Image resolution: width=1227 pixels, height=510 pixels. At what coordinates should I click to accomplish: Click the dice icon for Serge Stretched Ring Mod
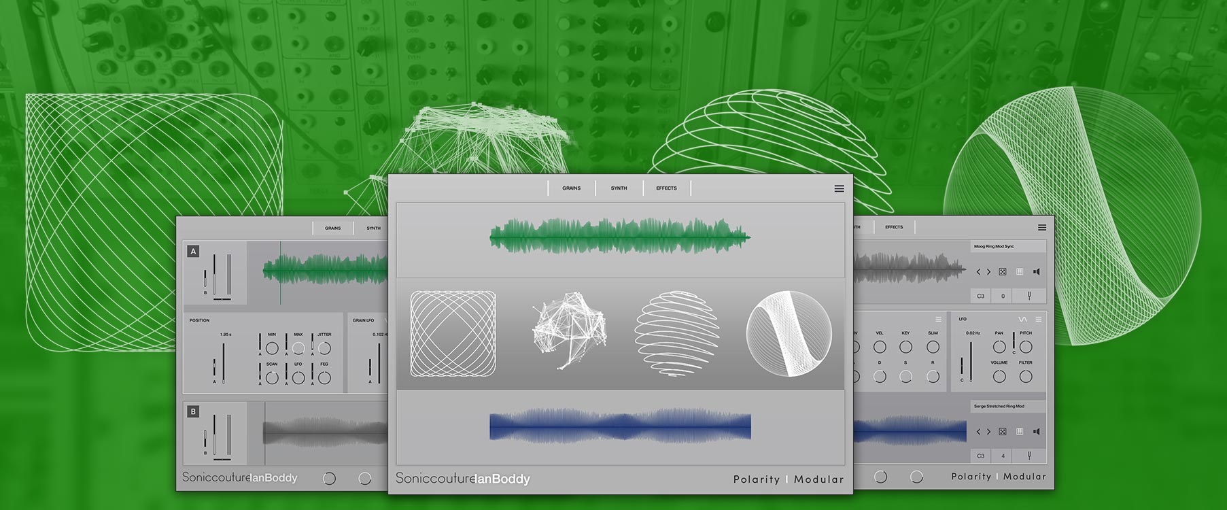tap(1002, 432)
